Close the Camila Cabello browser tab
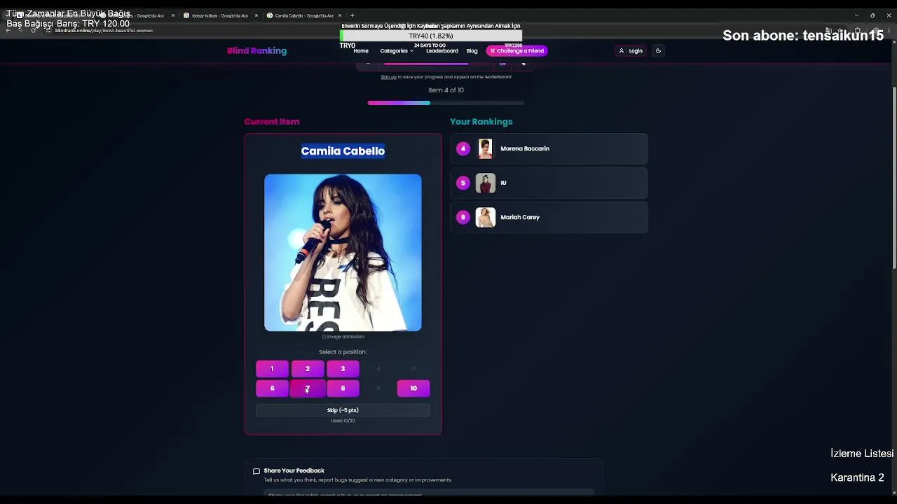Viewport: 897px width, 504px height. click(x=340, y=15)
